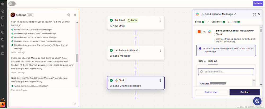Select the 1. New Email step card

tap(136, 23)
